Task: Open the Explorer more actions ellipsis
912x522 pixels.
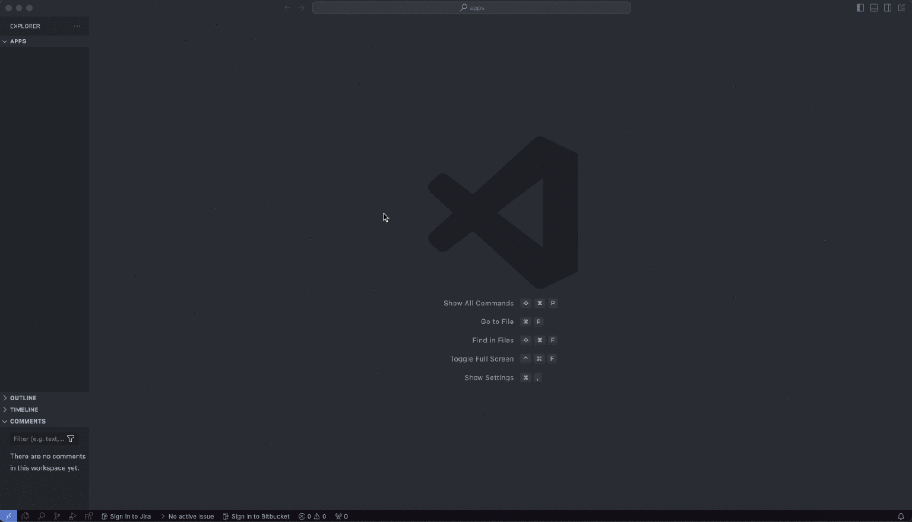Action: point(77,26)
